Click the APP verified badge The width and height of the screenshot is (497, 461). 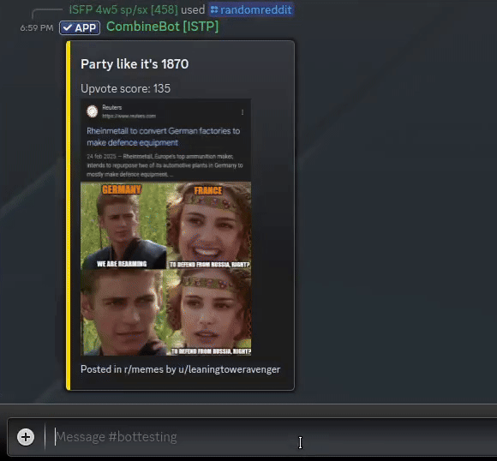click(80, 28)
